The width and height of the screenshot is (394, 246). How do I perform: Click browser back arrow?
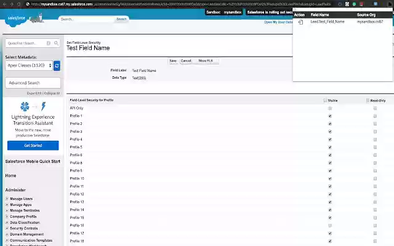coord(4,4)
